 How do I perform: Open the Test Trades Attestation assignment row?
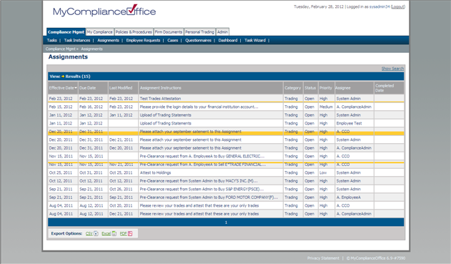coord(226,99)
